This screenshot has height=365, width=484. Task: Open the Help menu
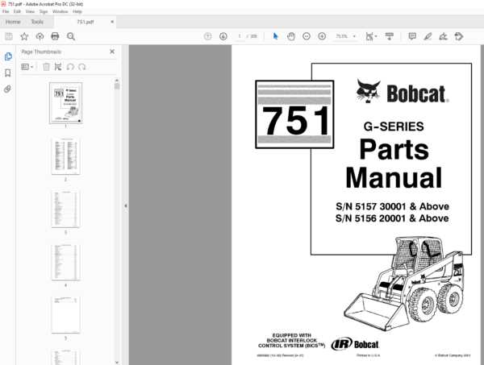[77, 11]
